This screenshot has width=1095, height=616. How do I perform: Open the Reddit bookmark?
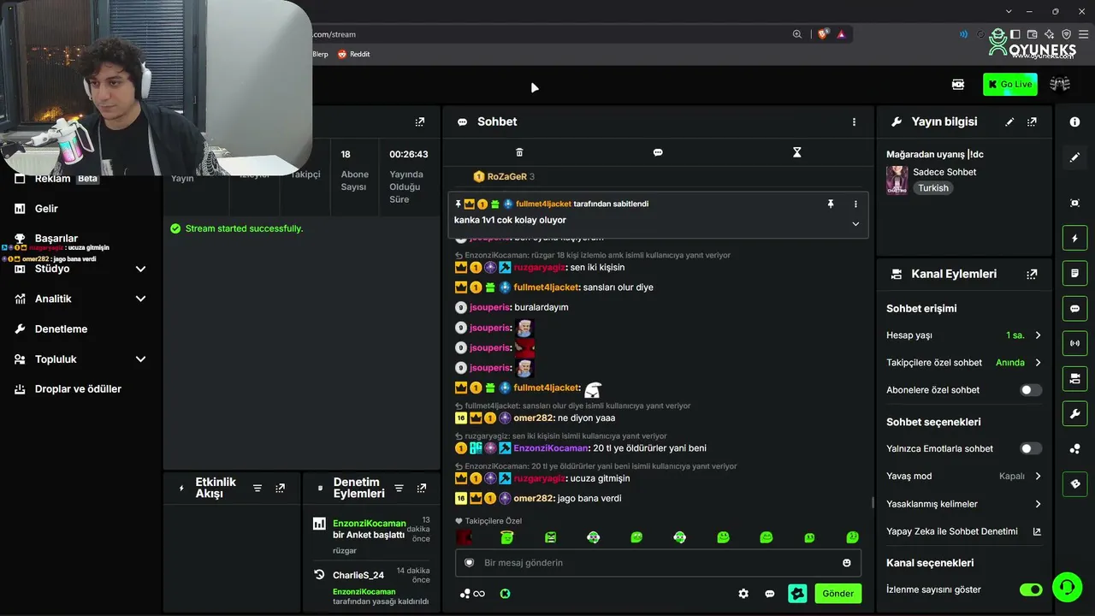[x=353, y=54]
